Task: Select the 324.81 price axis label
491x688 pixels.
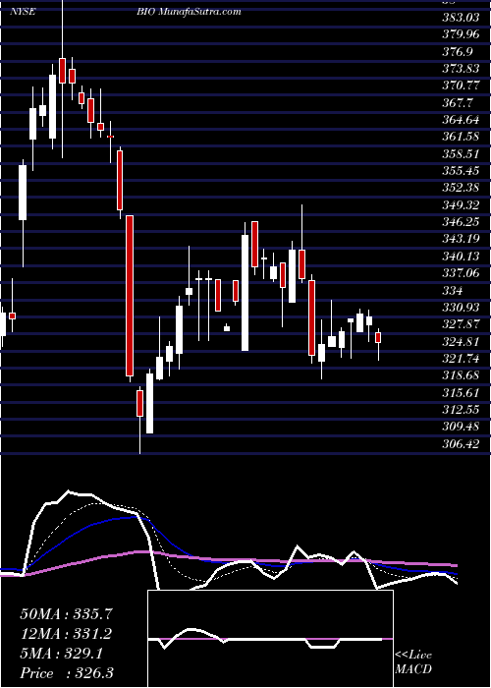Action: coord(459,341)
